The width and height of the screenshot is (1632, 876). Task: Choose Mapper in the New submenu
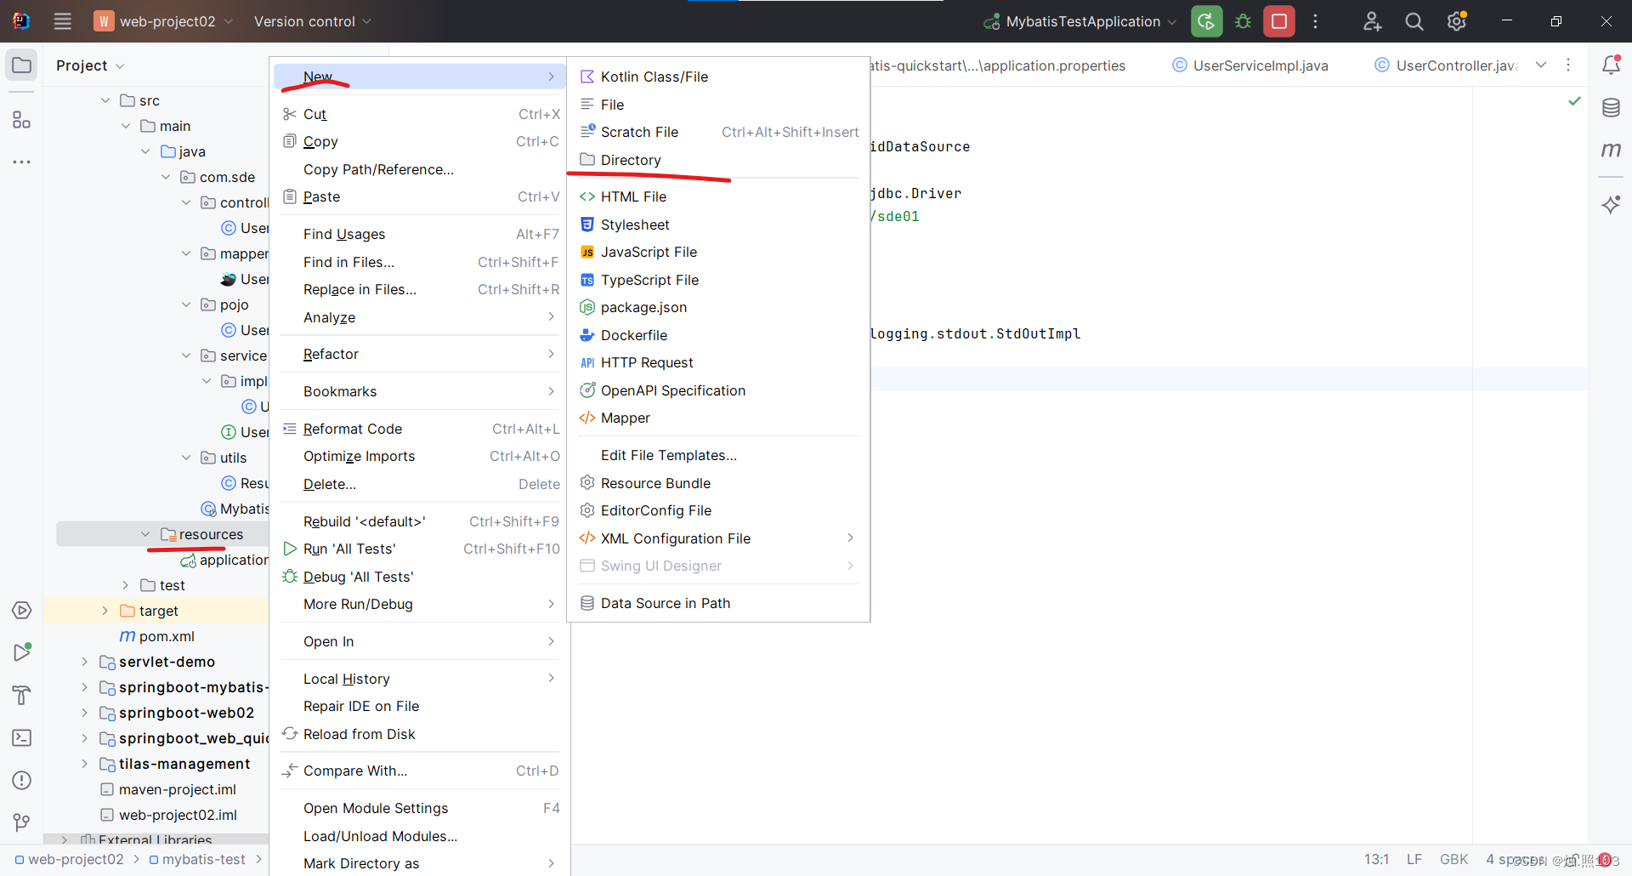[x=718, y=418]
